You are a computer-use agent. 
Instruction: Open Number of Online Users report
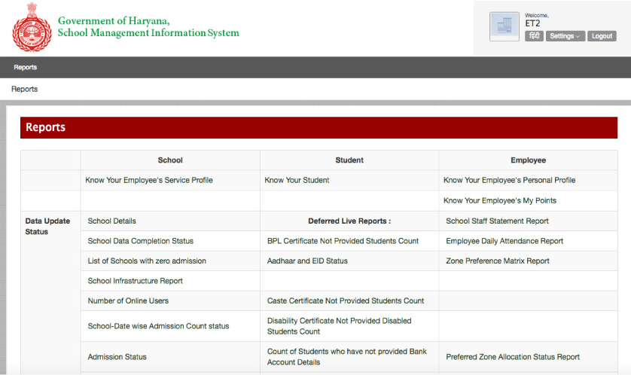[128, 300]
